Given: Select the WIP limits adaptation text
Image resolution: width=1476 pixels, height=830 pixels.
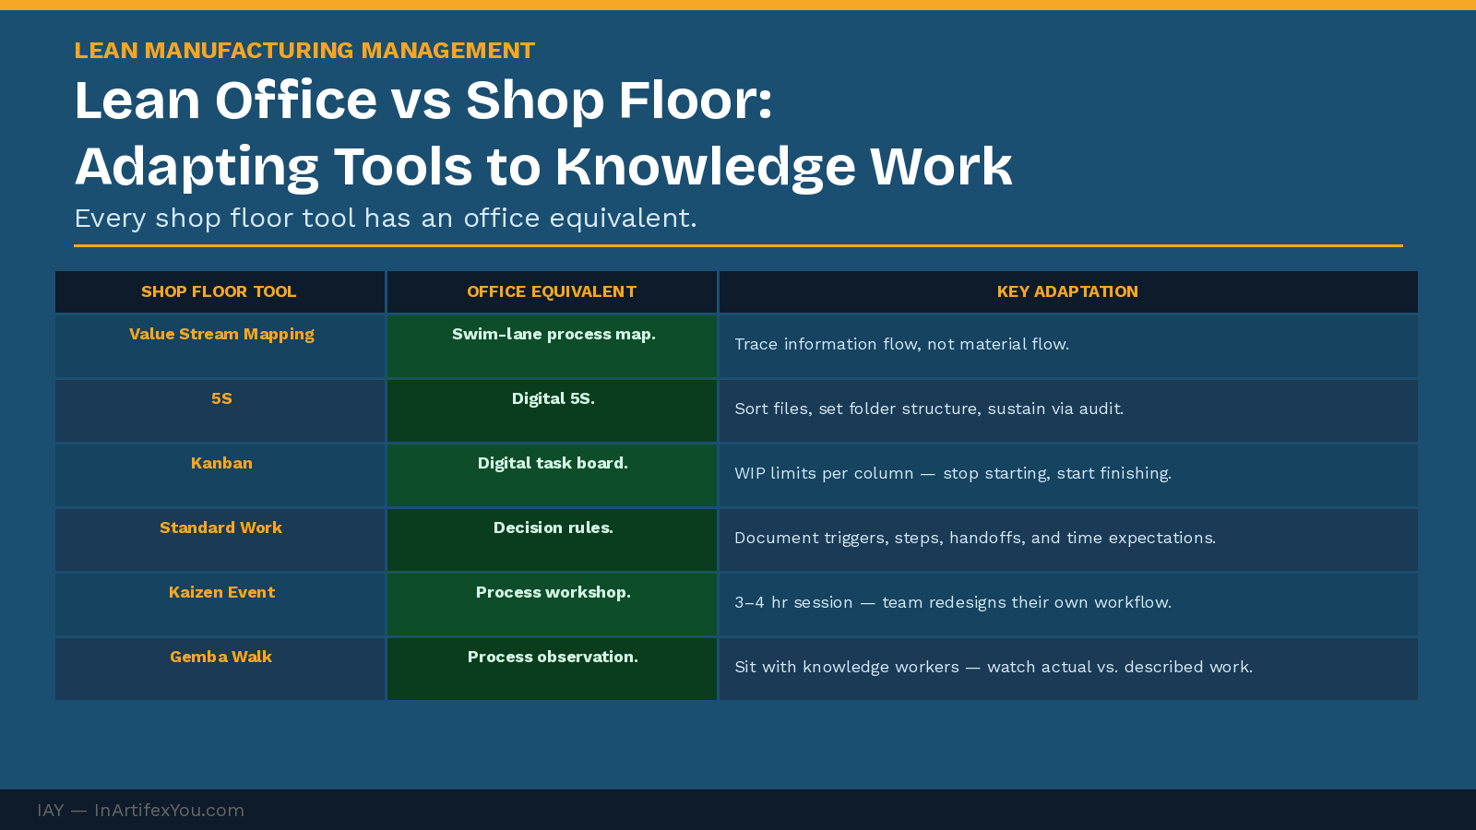Looking at the screenshot, I should point(953,473).
